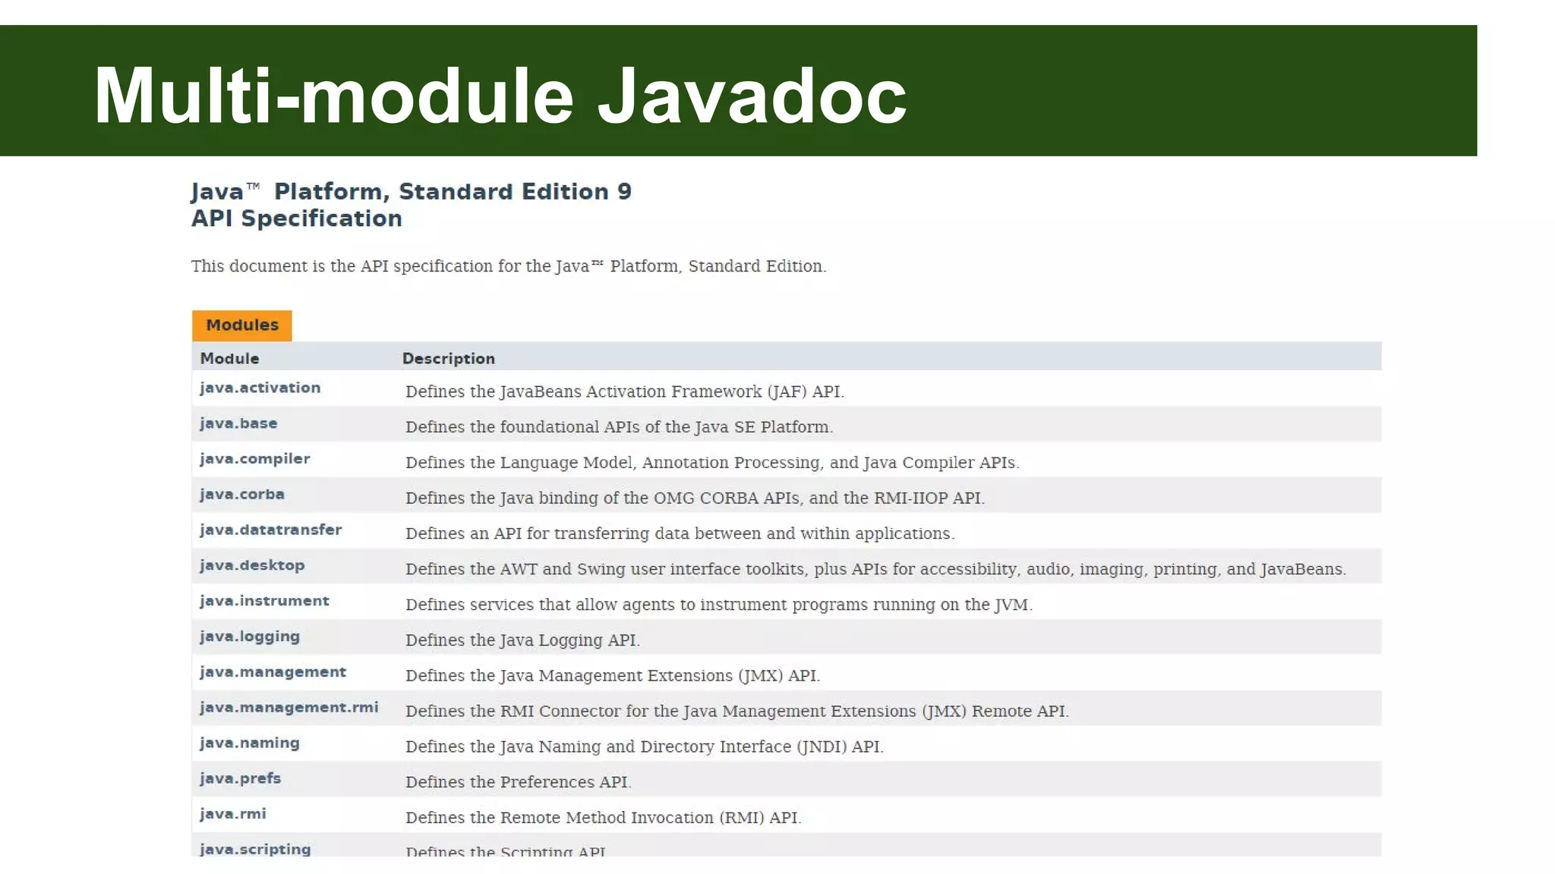Screen dimensions: 1555x874
Task: Click the JavaBeans Activation Framework description
Action: click(x=624, y=391)
